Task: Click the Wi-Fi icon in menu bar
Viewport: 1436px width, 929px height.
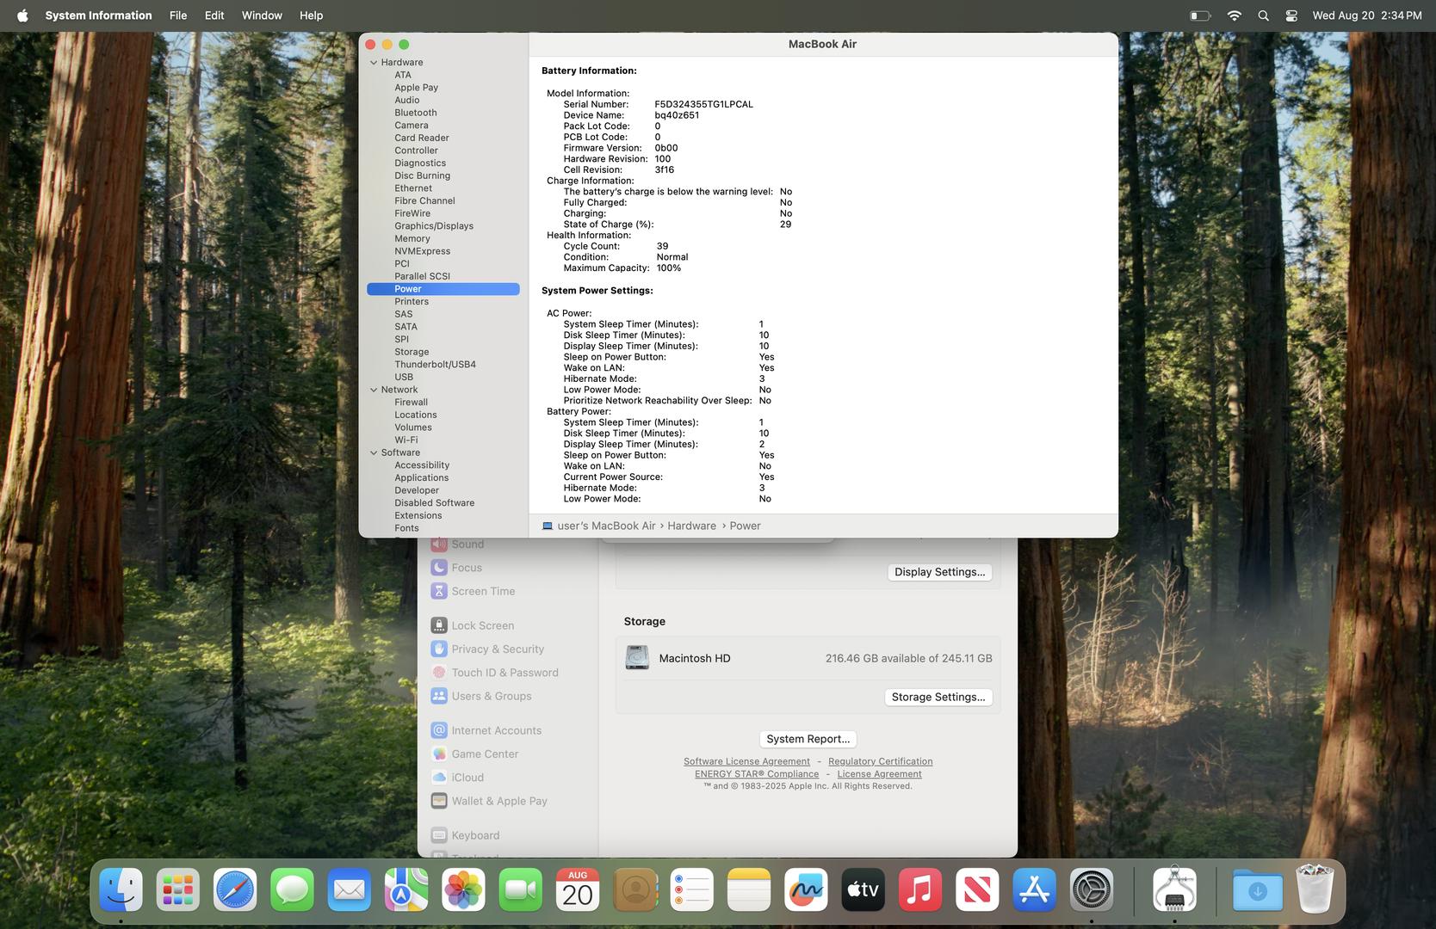Action: 1234,15
